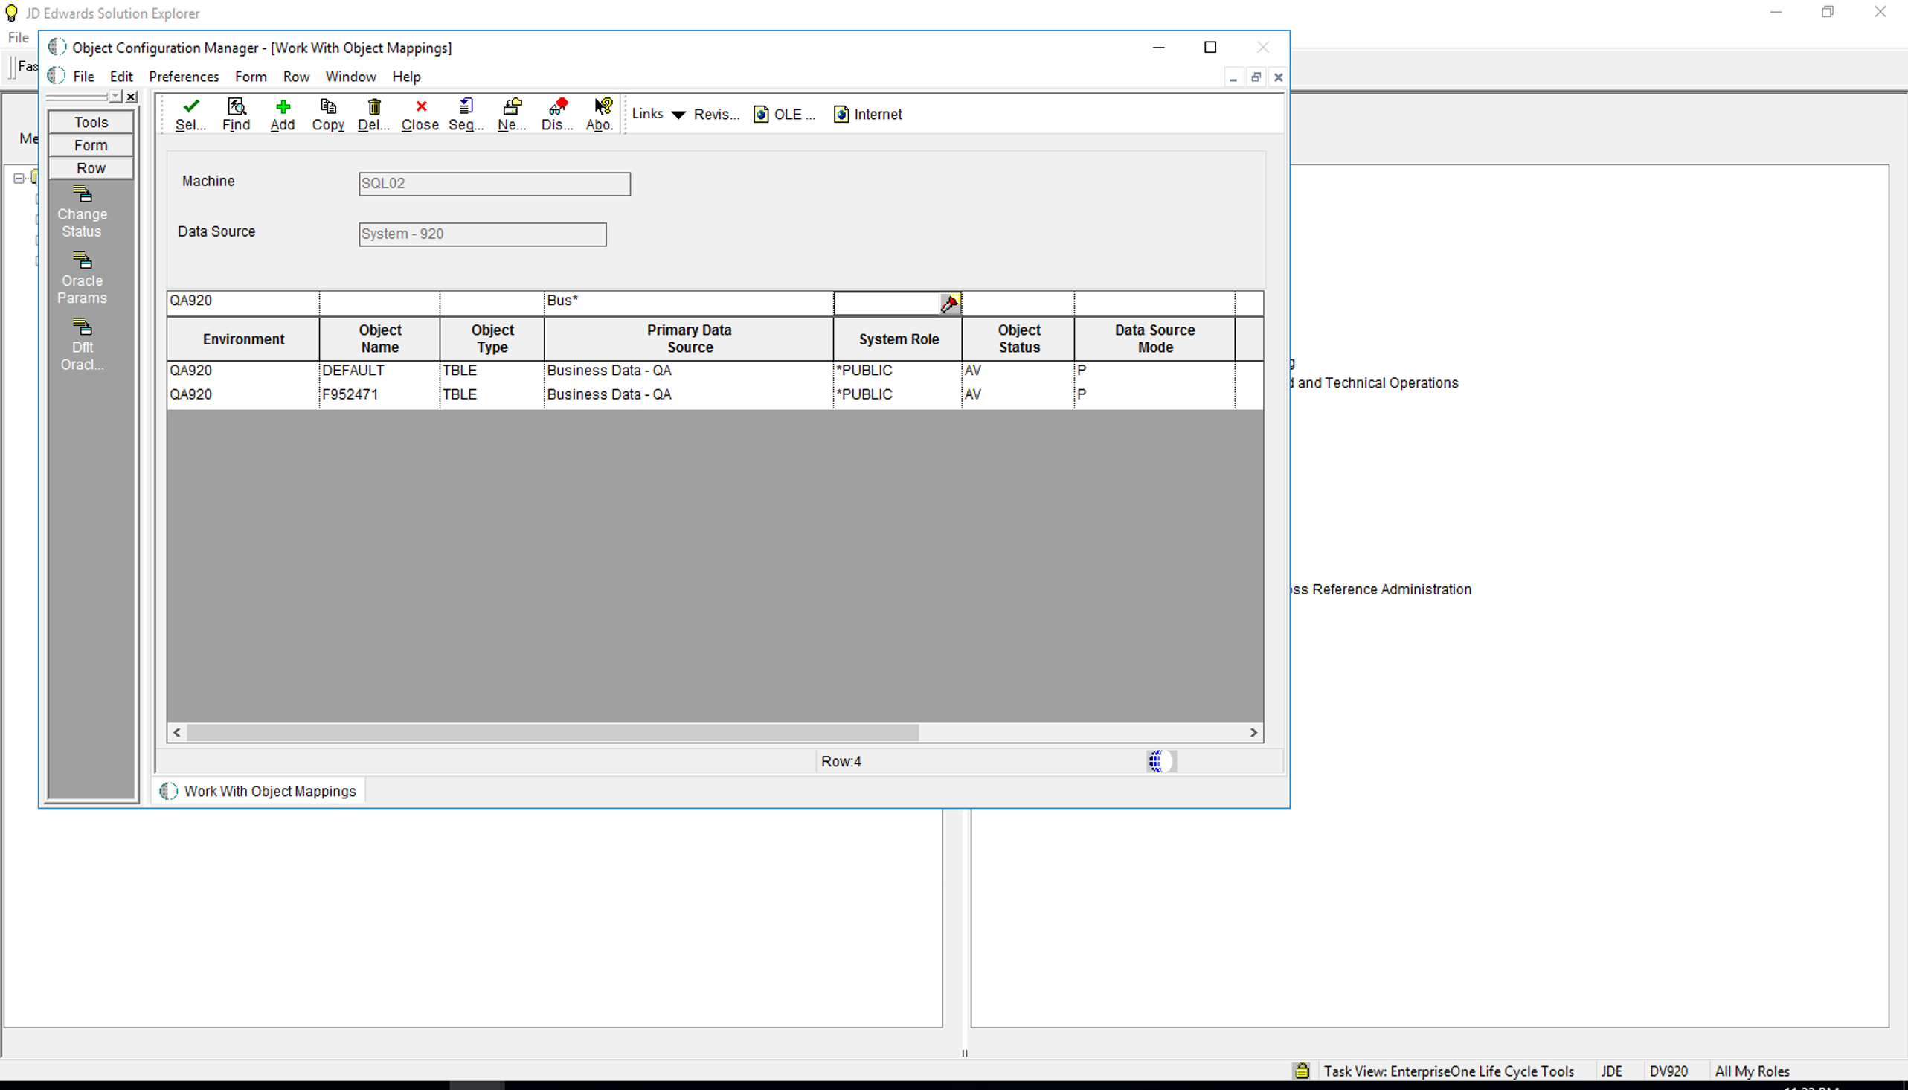Click the System Role column header
This screenshot has width=1908, height=1090.
point(898,339)
